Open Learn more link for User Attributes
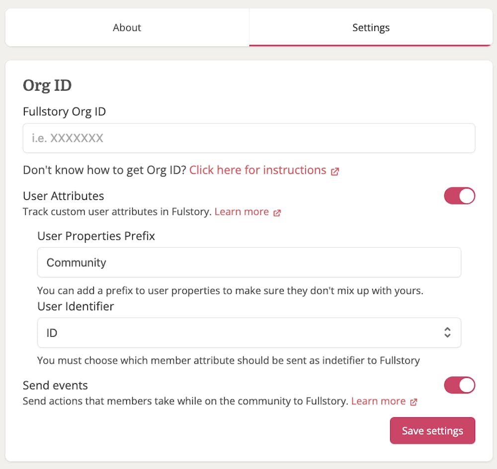Screen dimensions: 497x469 pos(242,212)
